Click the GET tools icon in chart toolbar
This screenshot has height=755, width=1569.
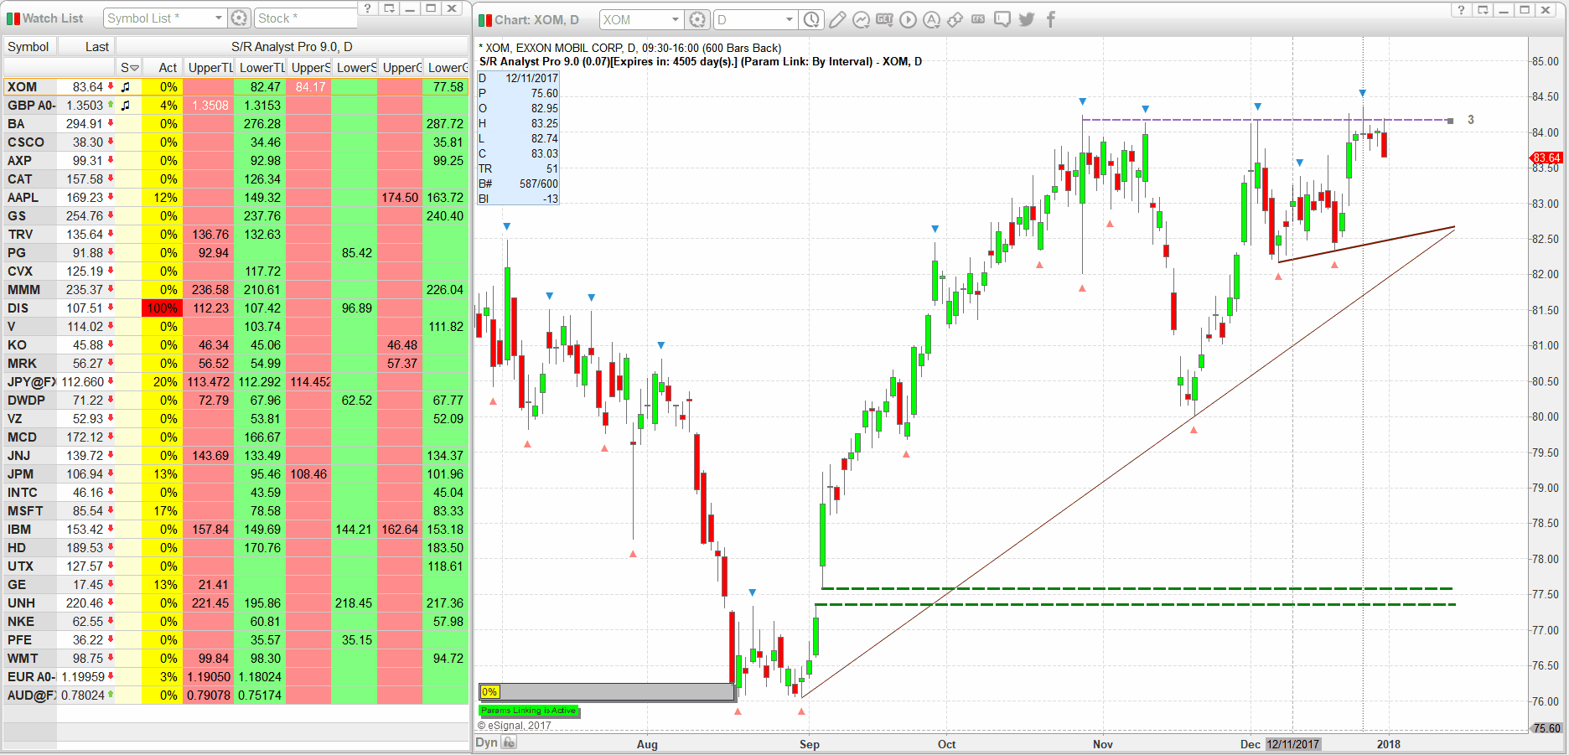click(884, 19)
